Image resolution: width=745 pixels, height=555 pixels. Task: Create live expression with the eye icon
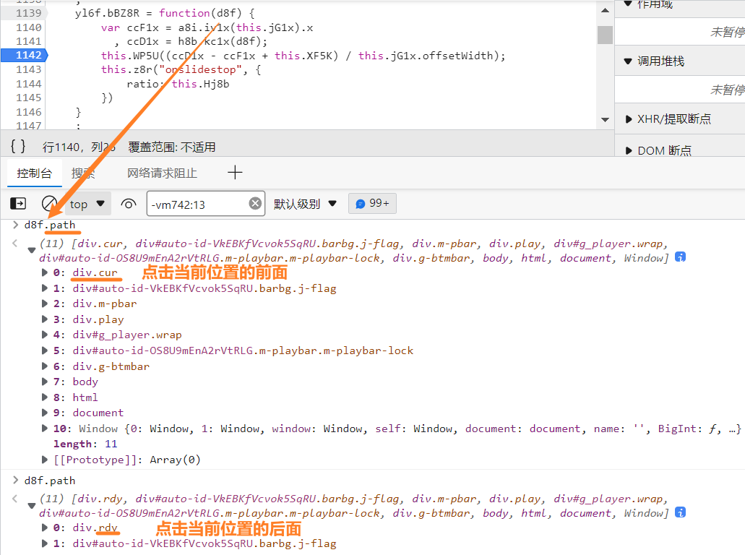[129, 204]
